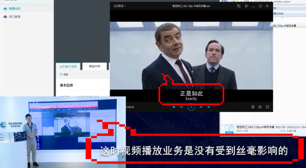Maximize the QQ影音 player window
The height and width of the screenshot is (168, 306).
pyautogui.click(x=260, y=6)
